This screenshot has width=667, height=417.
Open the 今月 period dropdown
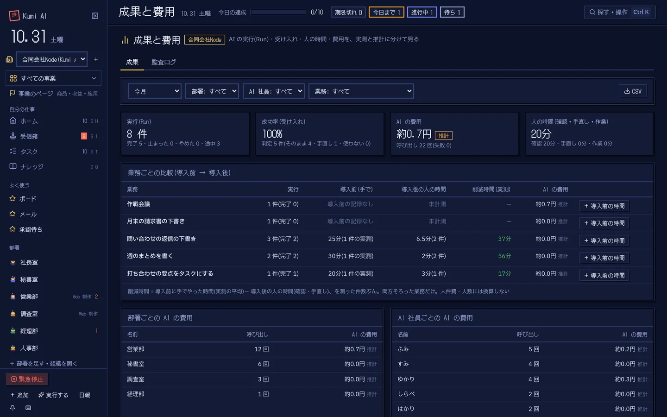155,91
